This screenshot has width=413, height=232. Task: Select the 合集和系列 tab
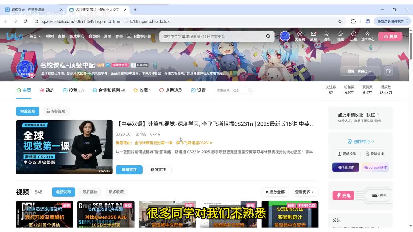[x=108, y=90]
